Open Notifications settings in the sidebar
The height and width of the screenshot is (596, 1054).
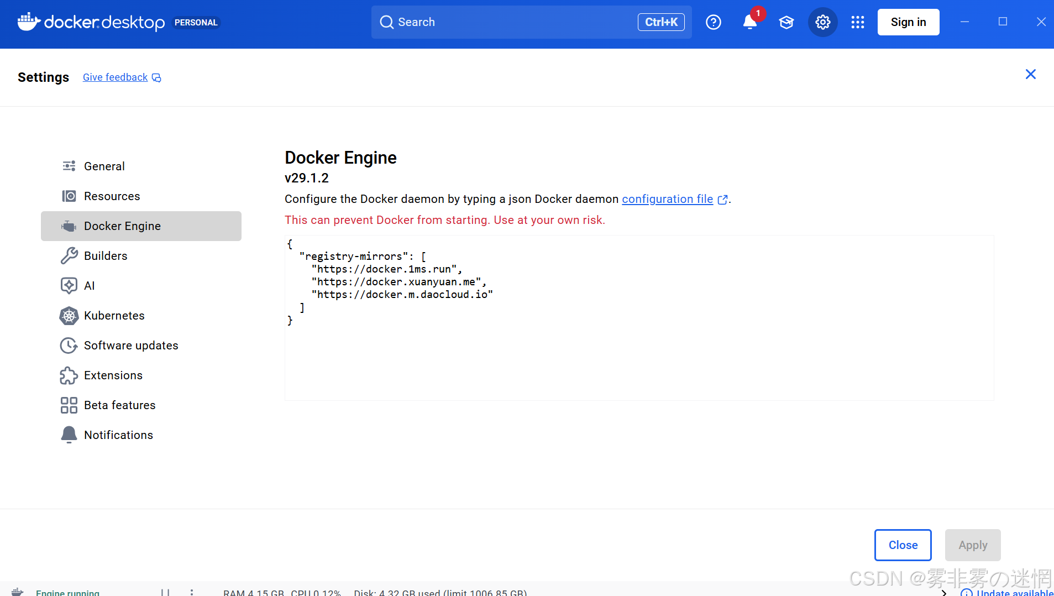click(x=141, y=435)
